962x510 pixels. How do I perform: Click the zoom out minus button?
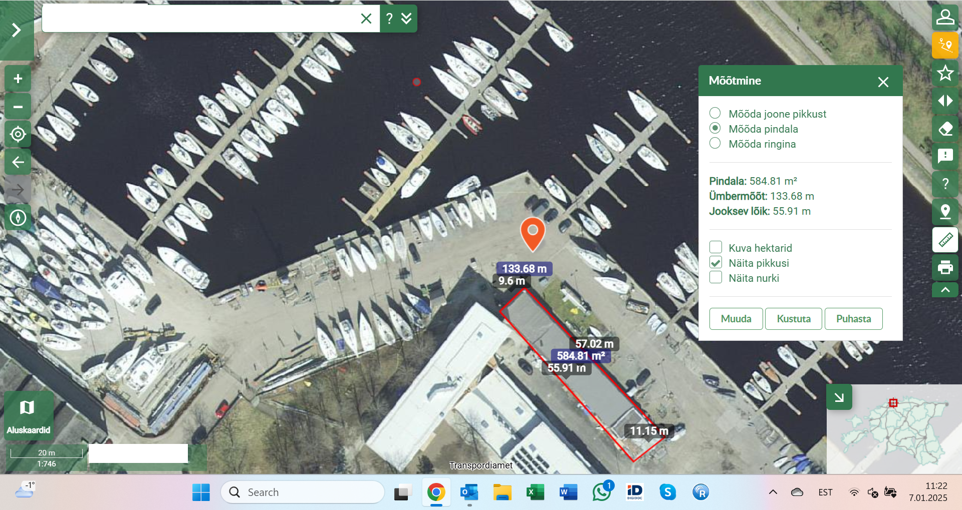click(x=18, y=107)
